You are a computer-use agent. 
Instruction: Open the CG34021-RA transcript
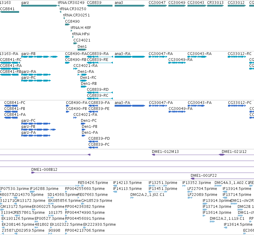pyautogui.click(x=75, y=69)
